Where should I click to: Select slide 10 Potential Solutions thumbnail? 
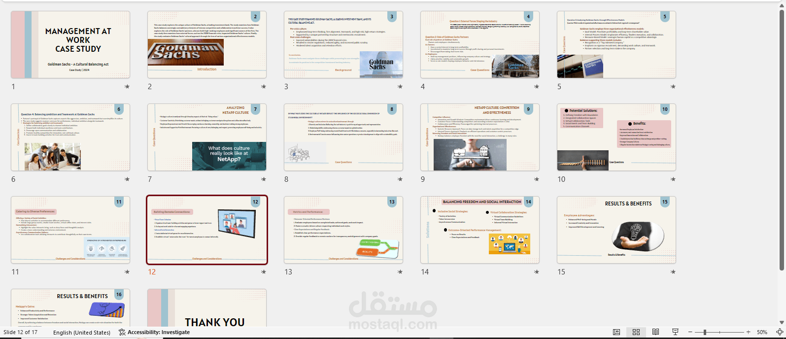click(x=616, y=137)
